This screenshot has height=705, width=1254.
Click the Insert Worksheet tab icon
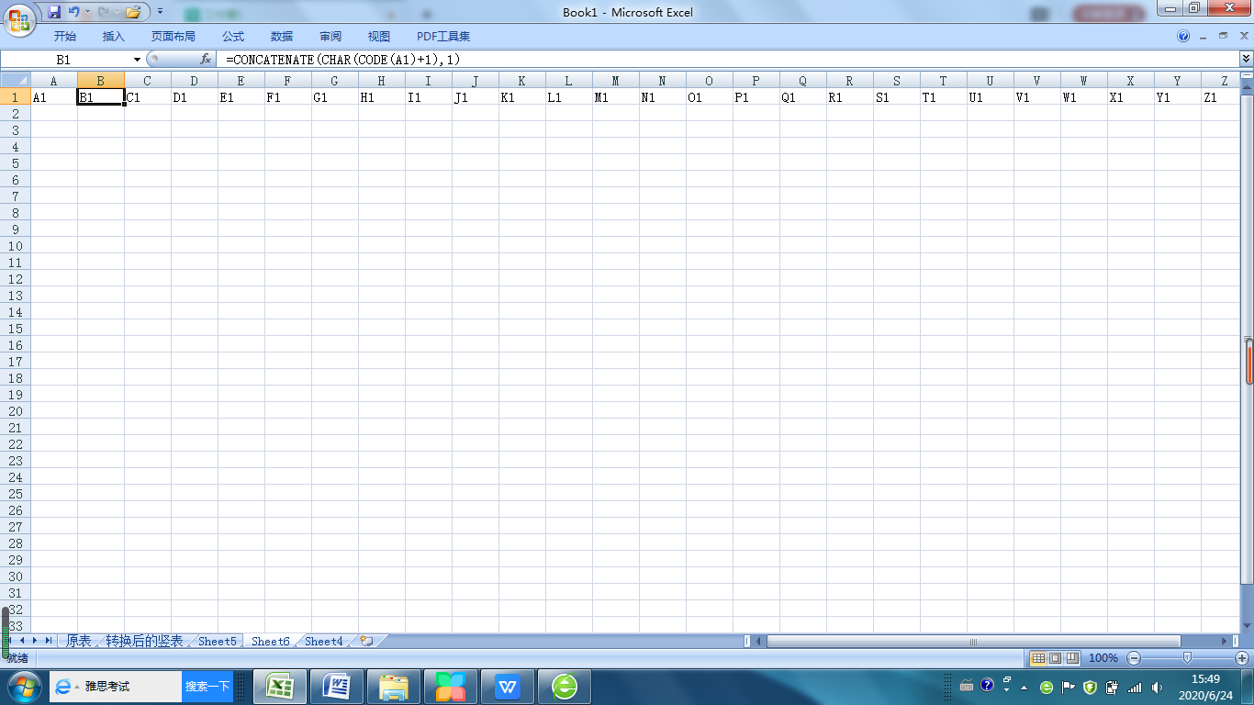point(366,641)
